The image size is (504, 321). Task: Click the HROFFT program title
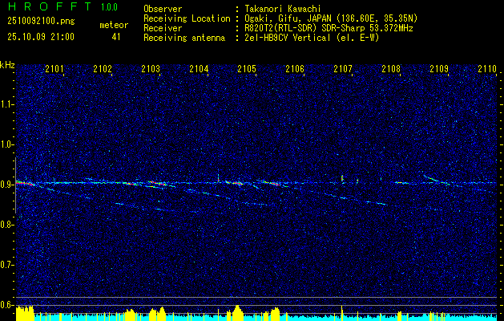(50, 6)
